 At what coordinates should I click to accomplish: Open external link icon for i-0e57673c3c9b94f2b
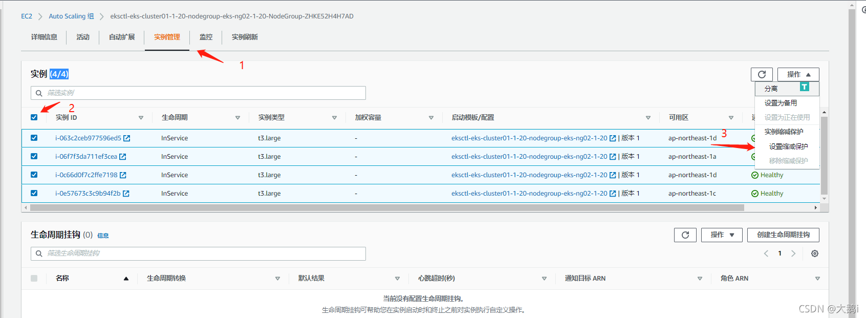(x=126, y=194)
